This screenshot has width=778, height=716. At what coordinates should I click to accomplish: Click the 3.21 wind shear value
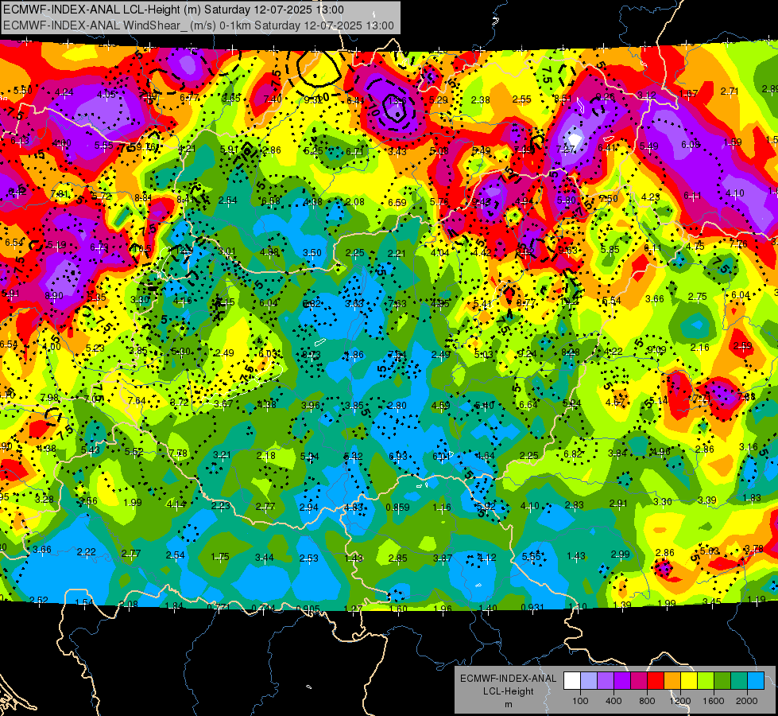222,454
